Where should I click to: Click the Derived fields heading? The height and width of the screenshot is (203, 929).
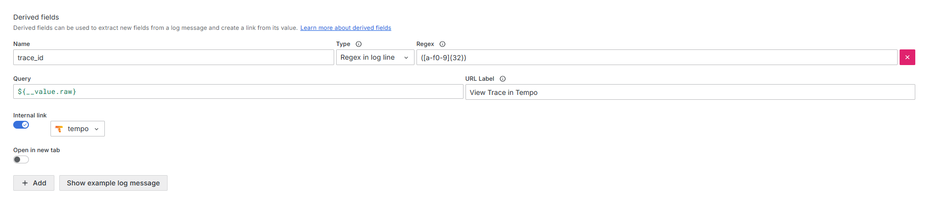pos(36,17)
